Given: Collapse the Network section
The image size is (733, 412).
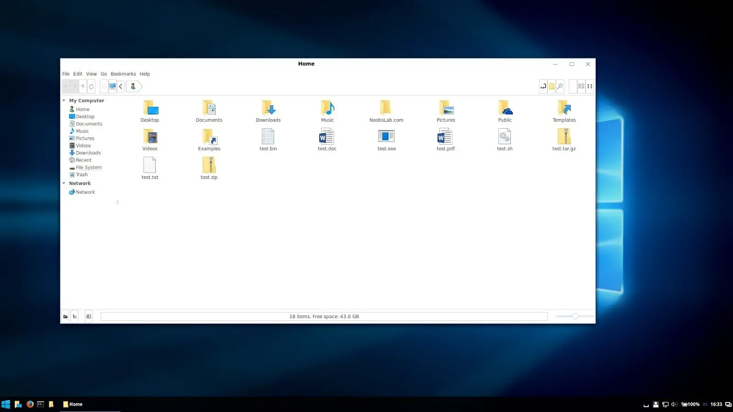Looking at the screenshot, I should pyautogui.click(x=64, y=183).
